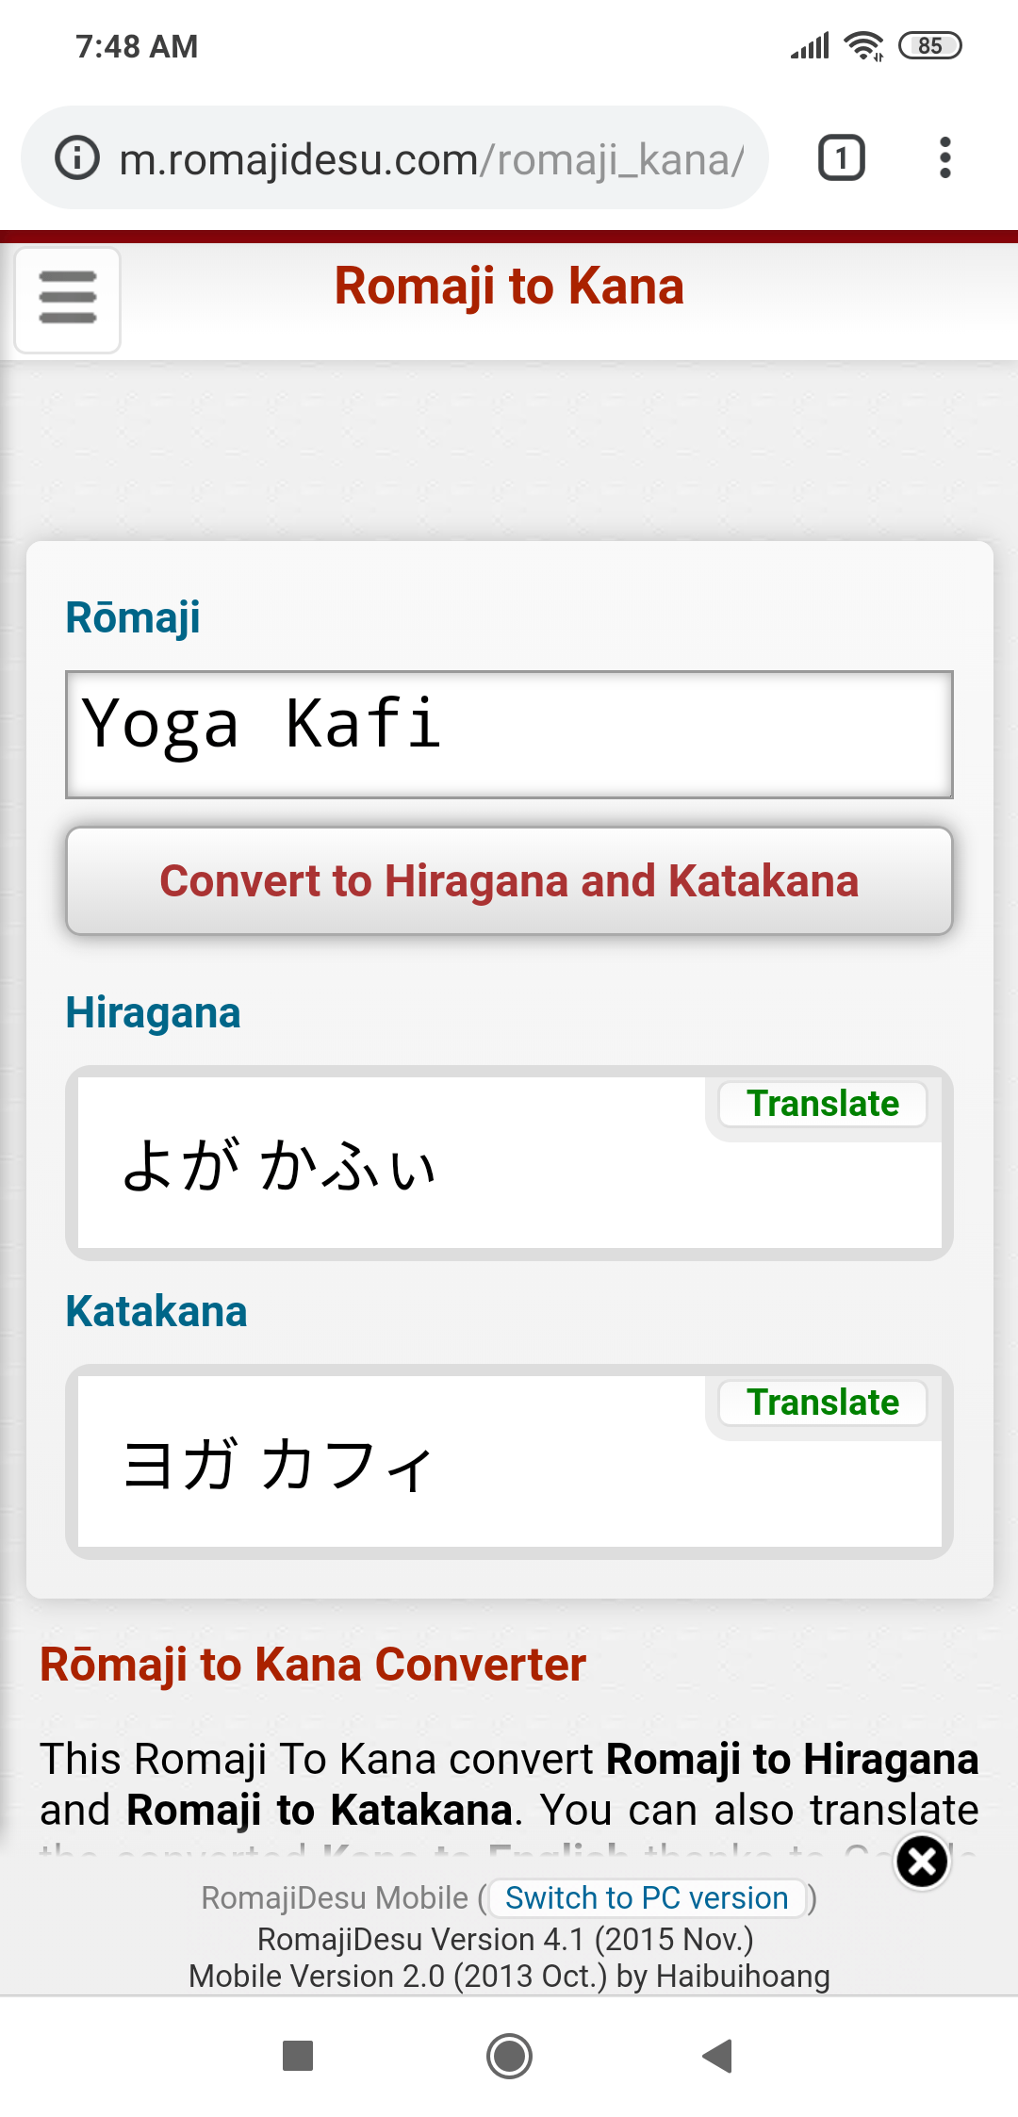The image size is (1018, 2117).
Task: Dismiss the banner with the X icon
Action: tap(922, 1862)
